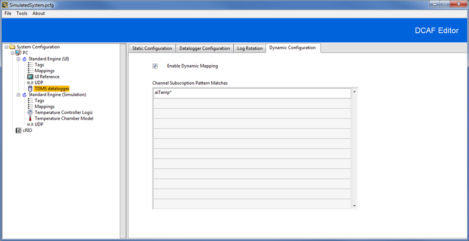
Task: Open the Tools menu
Action: pyautogui.click(x=22, y=13)
